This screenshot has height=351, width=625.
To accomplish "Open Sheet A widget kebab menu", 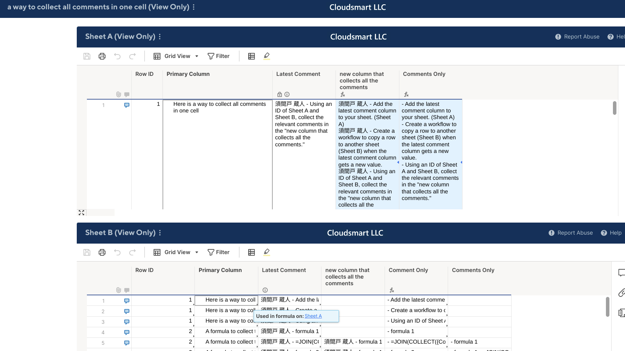I will (160, 37).
